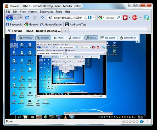Expand the address bar URL dropdown

click(94, 18)
